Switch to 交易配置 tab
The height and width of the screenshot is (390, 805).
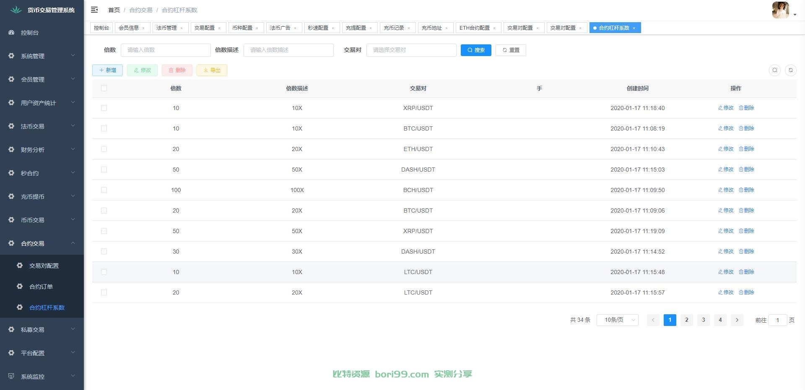click(x=208, y=28)
